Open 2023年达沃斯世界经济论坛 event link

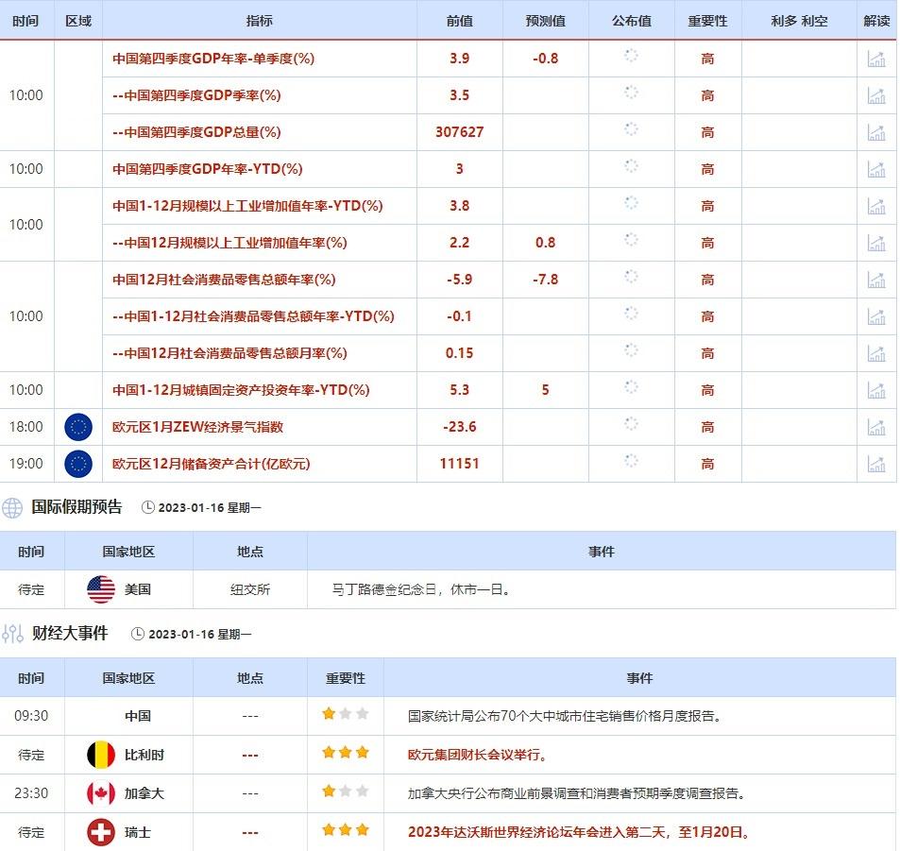(x=578, y=833)
